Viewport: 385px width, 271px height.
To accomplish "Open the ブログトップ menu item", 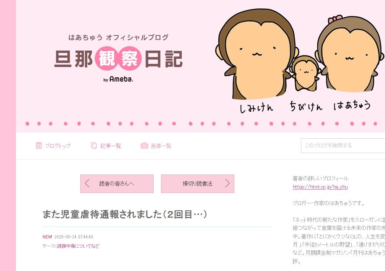I will (53, 146).
